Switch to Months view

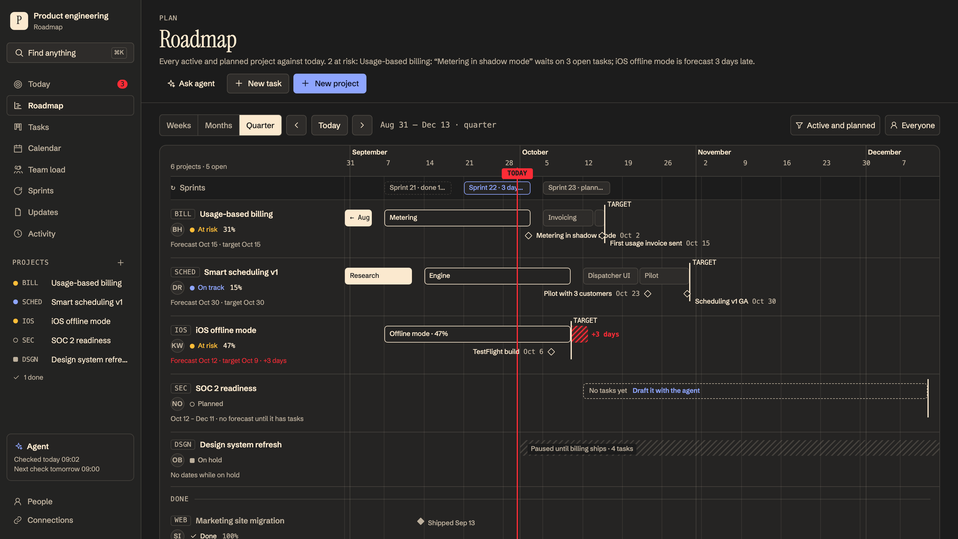click(219, 125)
